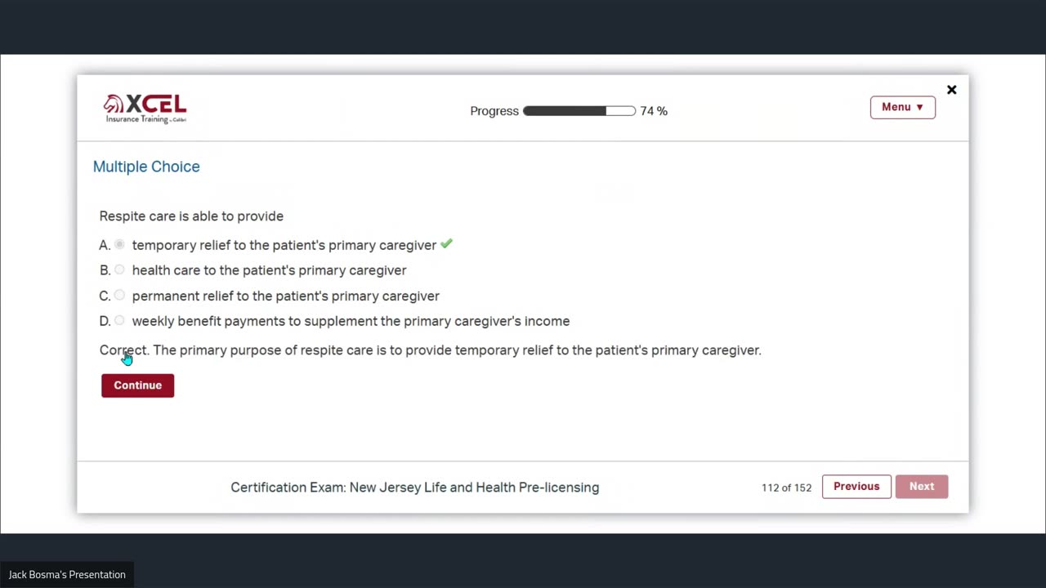Click the XCEL Insurance Training logo
Screen dimensions: 1046x588
click(x=145, y=109)
